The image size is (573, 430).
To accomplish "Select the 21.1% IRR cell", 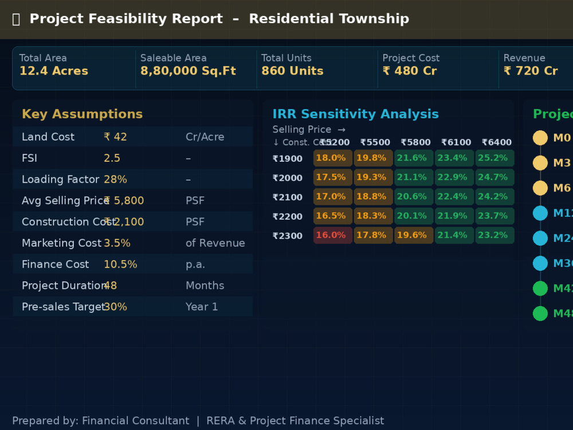I will [414, 177].
